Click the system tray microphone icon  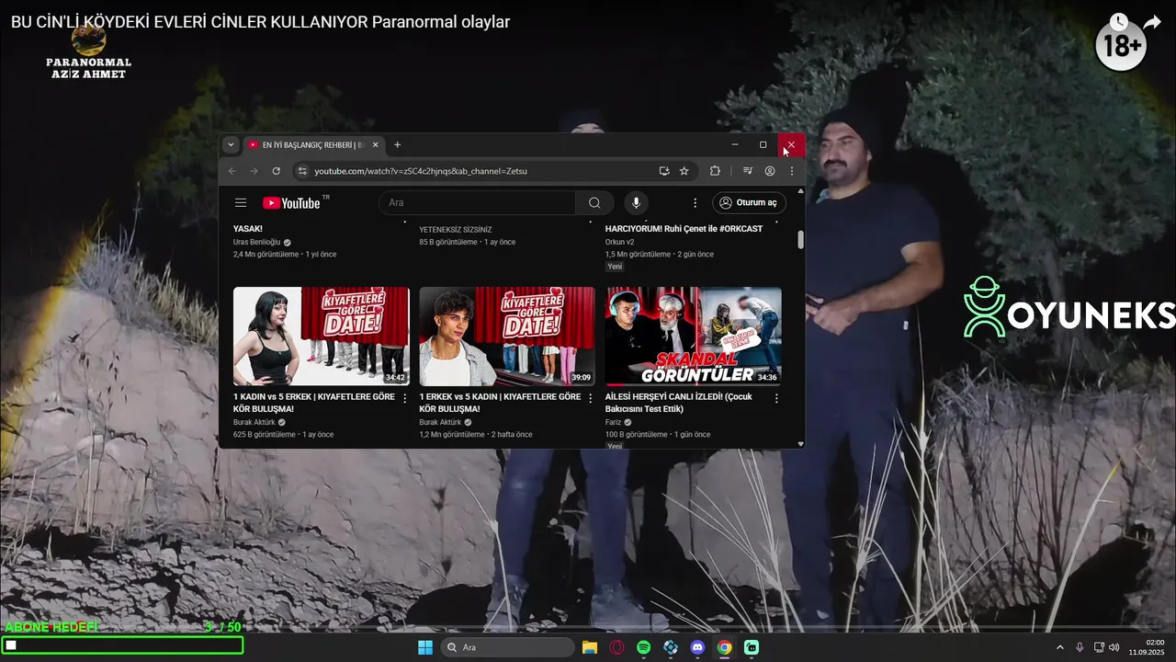point(1080,647)
